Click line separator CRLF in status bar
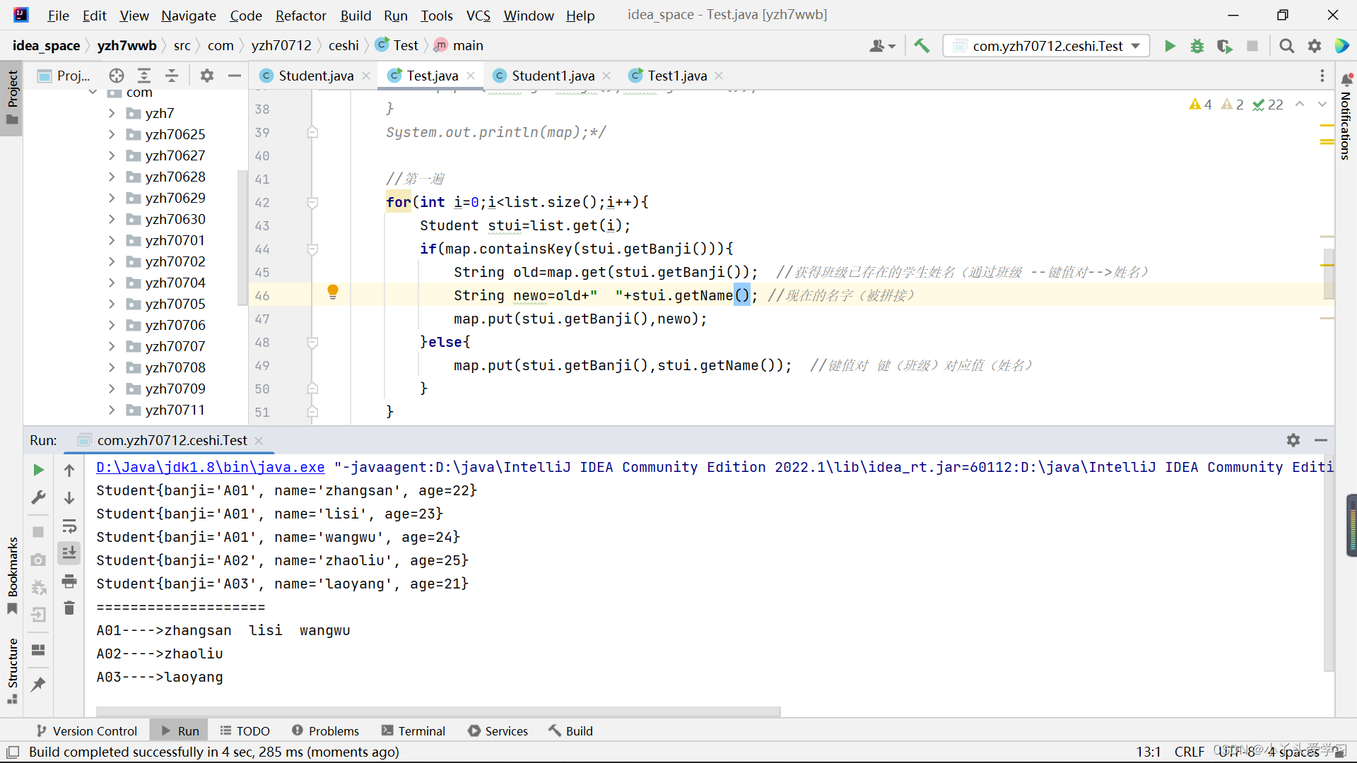The width and height of the screenshot is (1357, 763). tap(1189, 752)
